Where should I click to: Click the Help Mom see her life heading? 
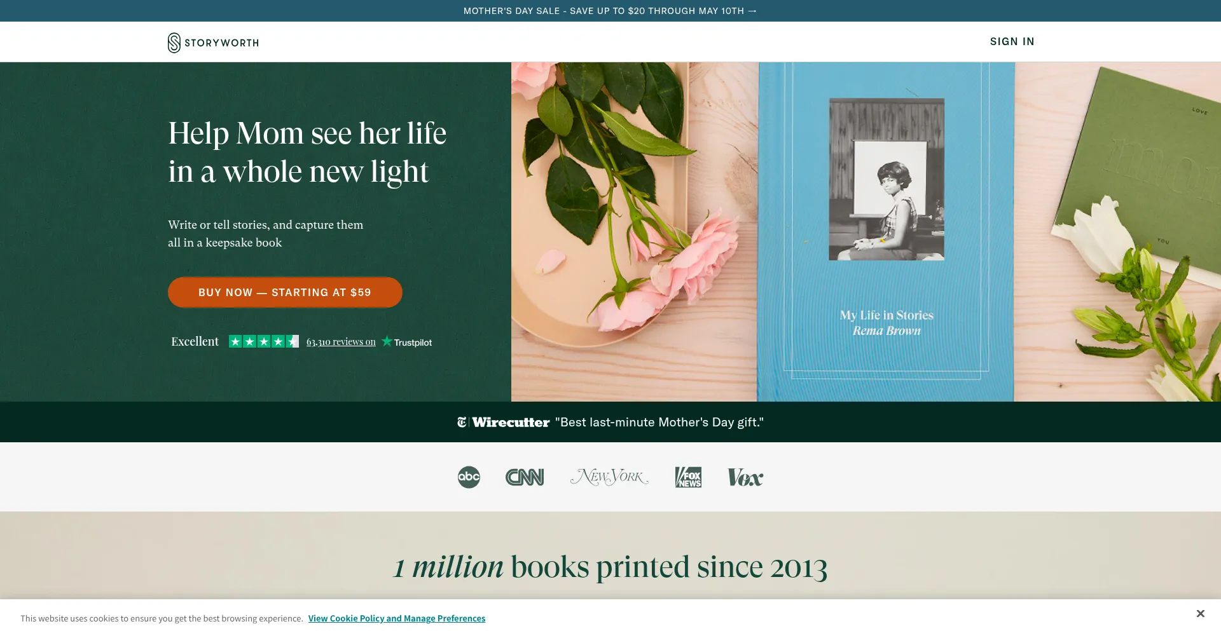click(307, 153)
